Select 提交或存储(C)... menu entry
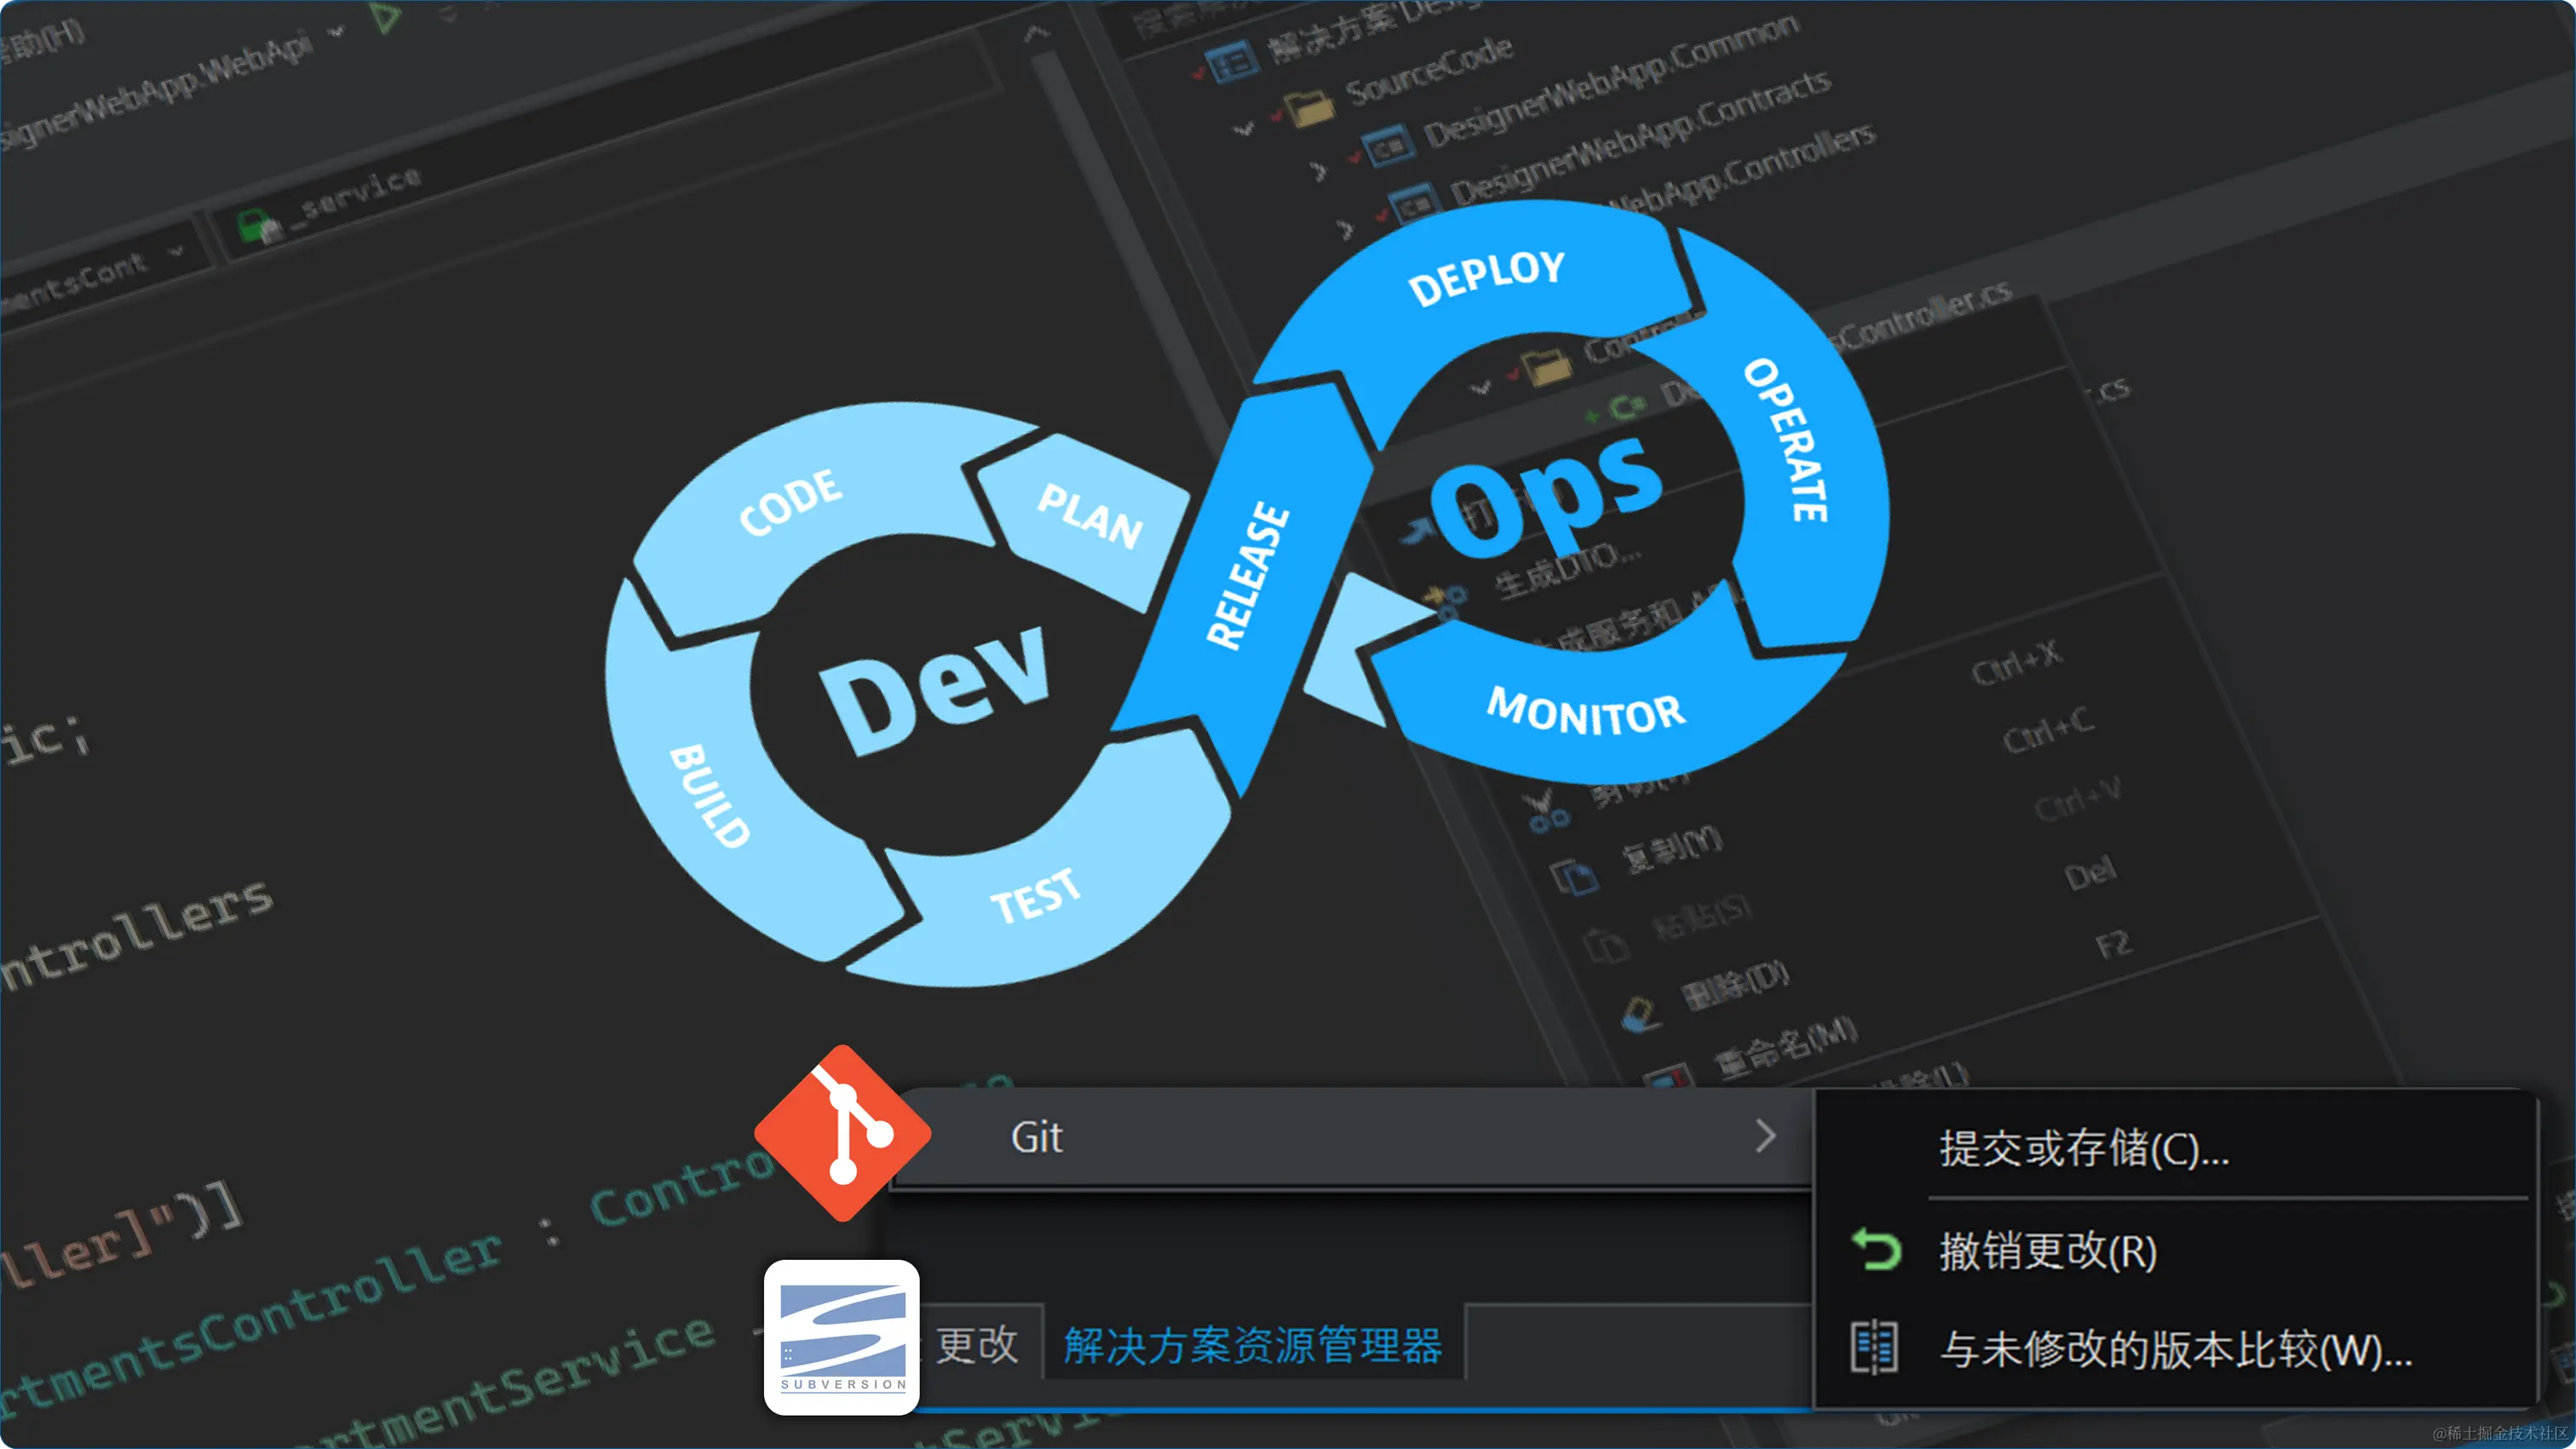 click(x=2084, y=1148)
